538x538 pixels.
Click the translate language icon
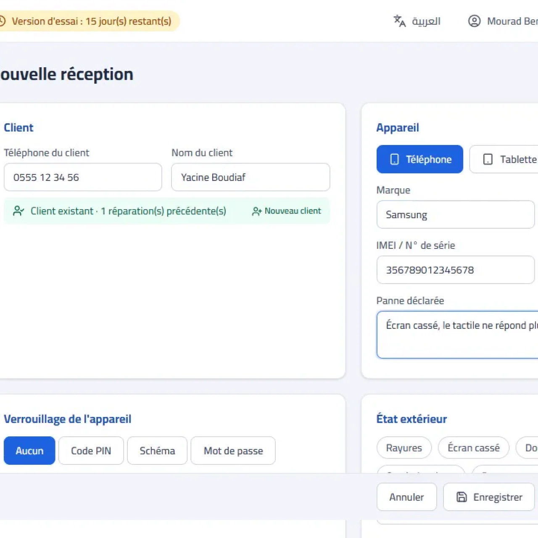coord(399,21)
